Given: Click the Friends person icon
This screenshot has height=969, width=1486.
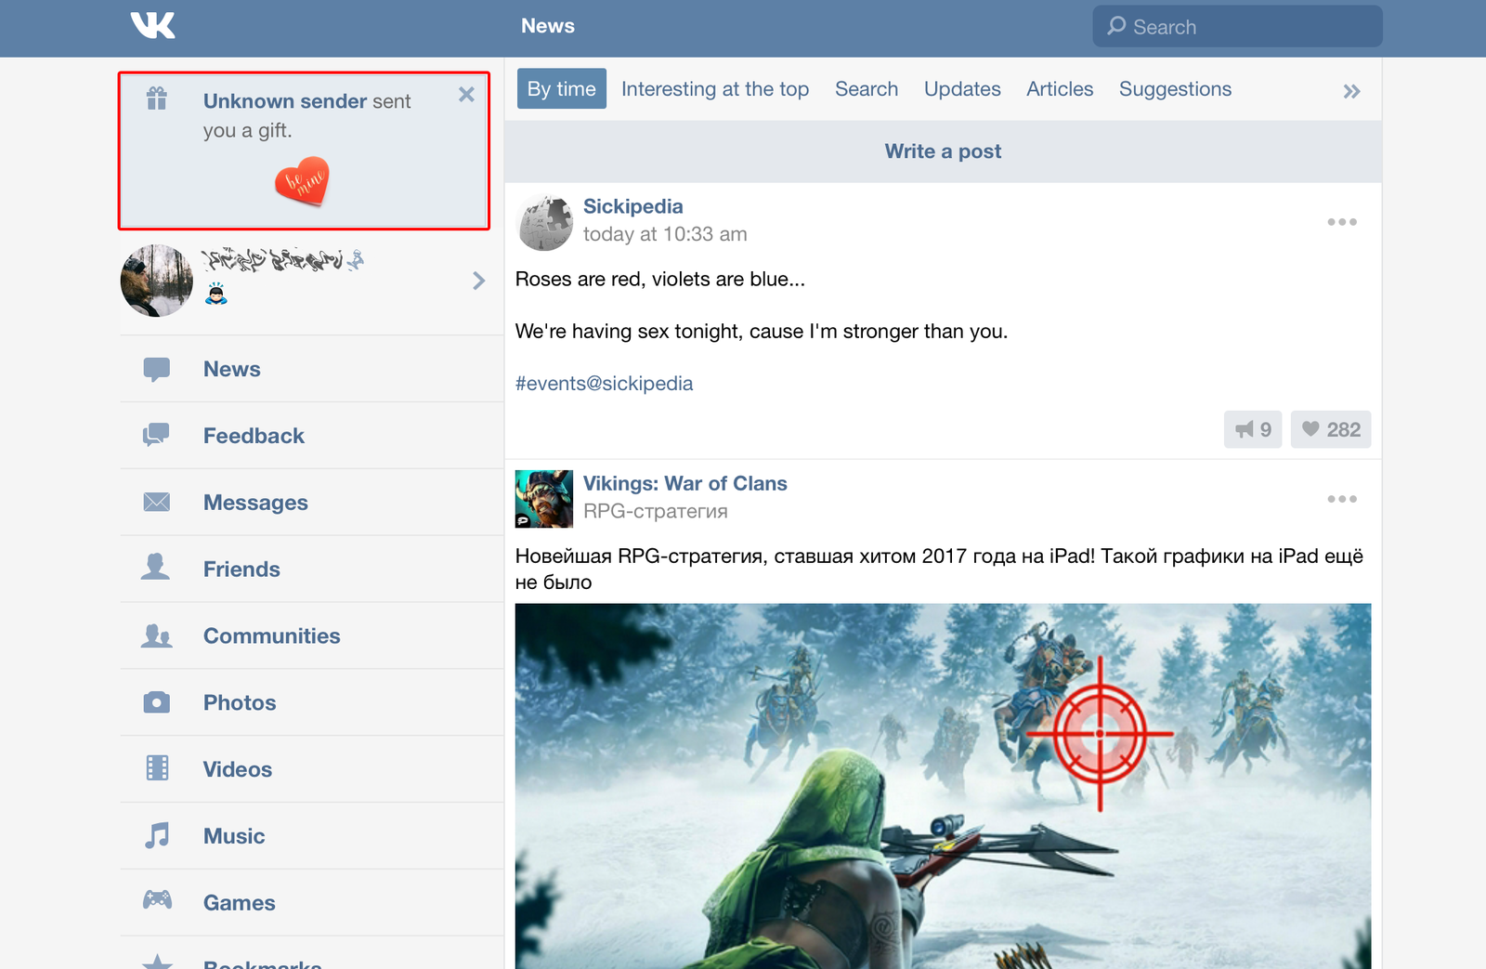Looking at the screenshot, I should [x=156, y=568].
